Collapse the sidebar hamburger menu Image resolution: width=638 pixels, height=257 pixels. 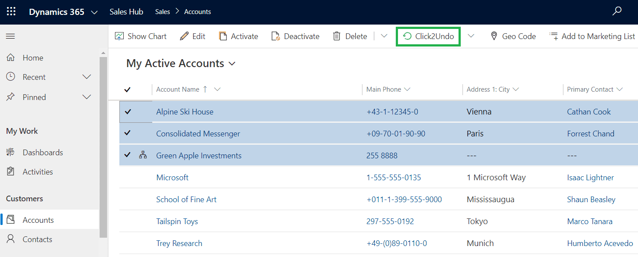point(10,36)
